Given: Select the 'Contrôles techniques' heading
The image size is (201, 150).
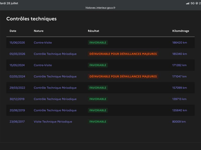Looking at the screenshot, I should [31, 19].
